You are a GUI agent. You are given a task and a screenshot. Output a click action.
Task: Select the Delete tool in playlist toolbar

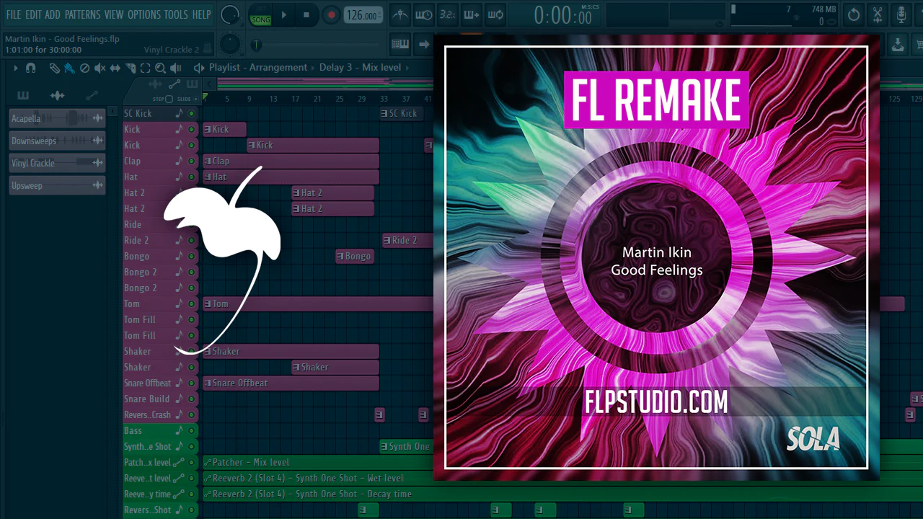(84, 68)
